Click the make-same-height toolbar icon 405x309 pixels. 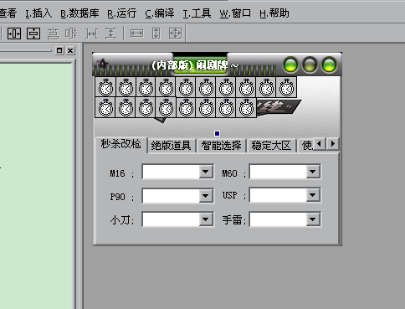(x=156, y=33)
